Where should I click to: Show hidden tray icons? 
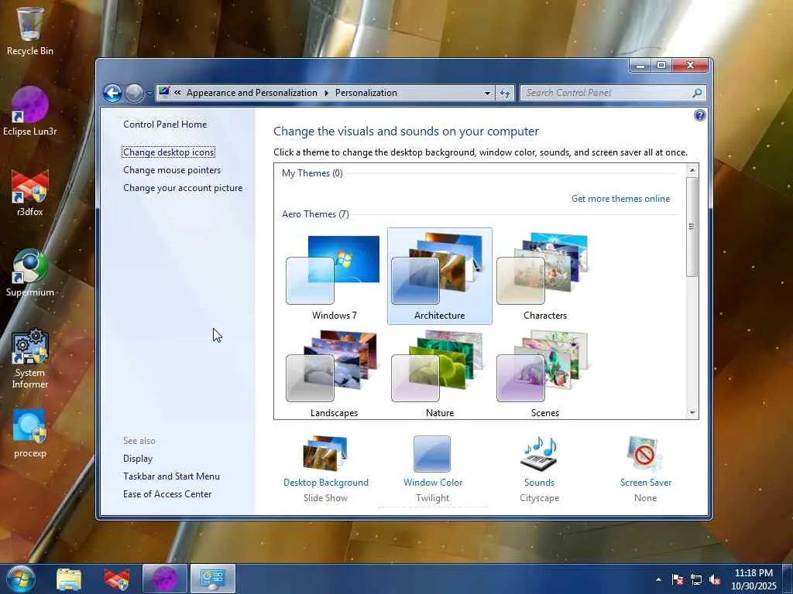tap(658, 579)
